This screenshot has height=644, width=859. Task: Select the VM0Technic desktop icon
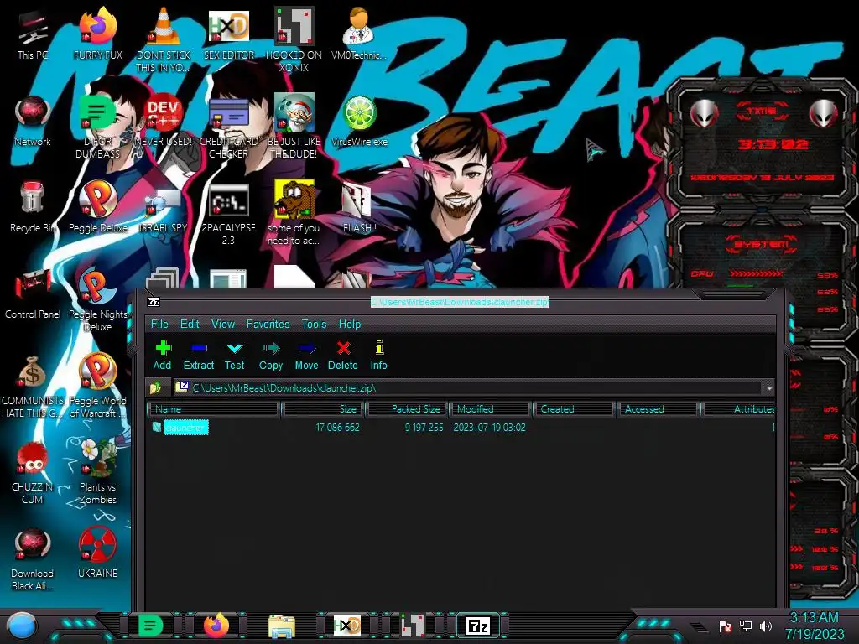point(359,34)
